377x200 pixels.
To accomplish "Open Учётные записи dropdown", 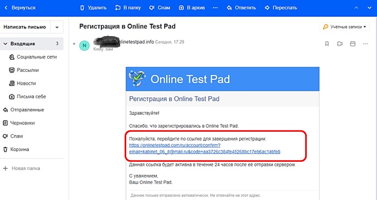I will 344,27.
